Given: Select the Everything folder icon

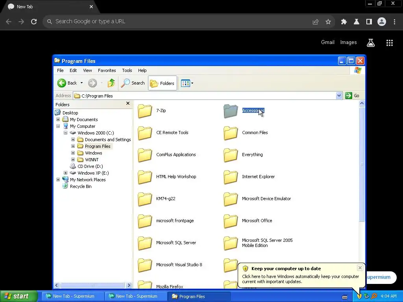Looking at the screenshot, I should [x=231, y=155].
